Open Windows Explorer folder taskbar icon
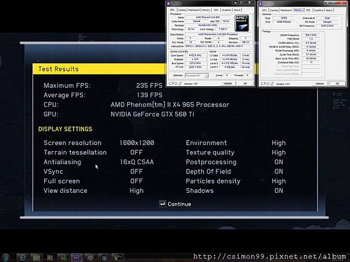 point(36,258)
